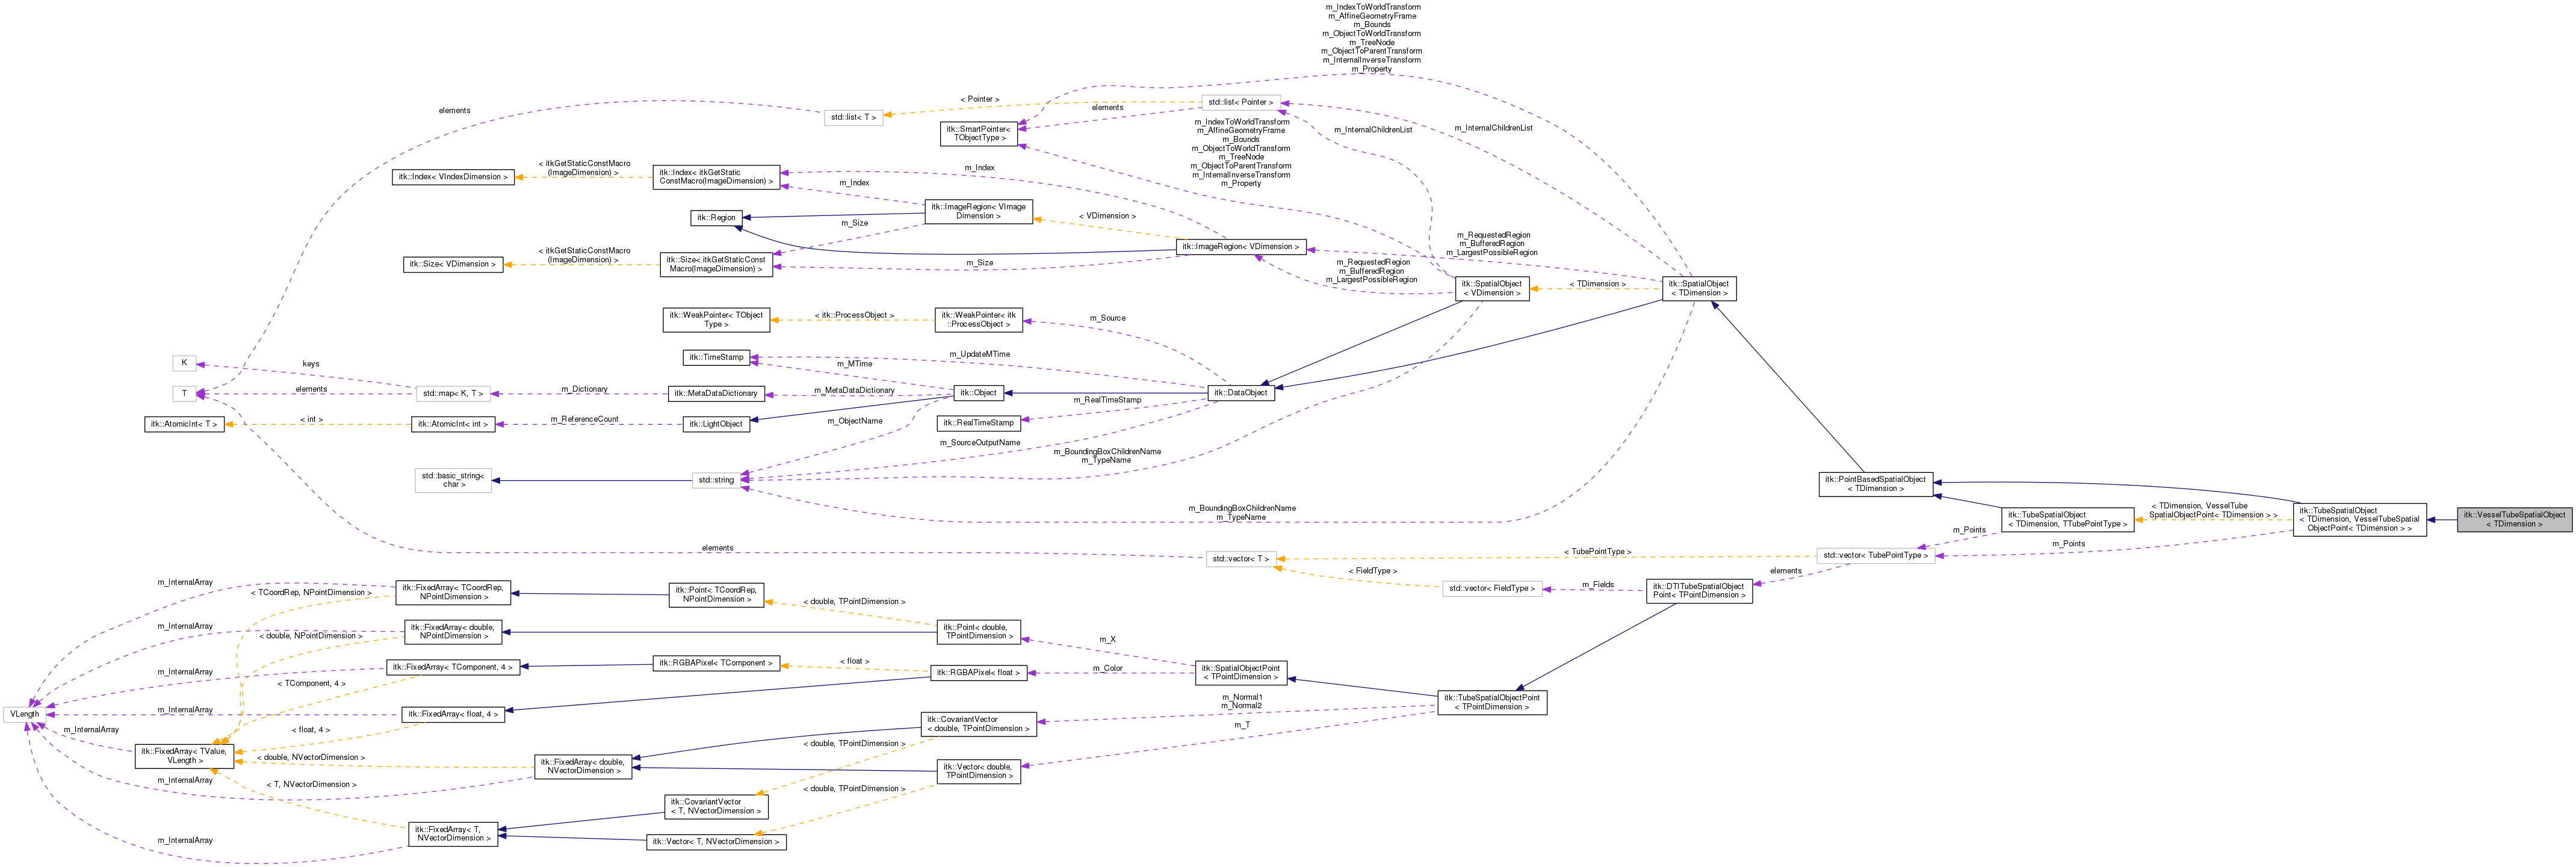
Task: Open itk::AtomicInt< int > node
Action: (x=453, y=424)
